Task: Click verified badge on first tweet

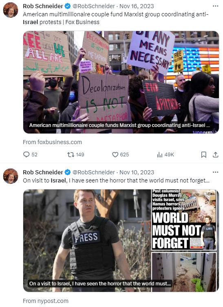Action: [x=68, y=6]
